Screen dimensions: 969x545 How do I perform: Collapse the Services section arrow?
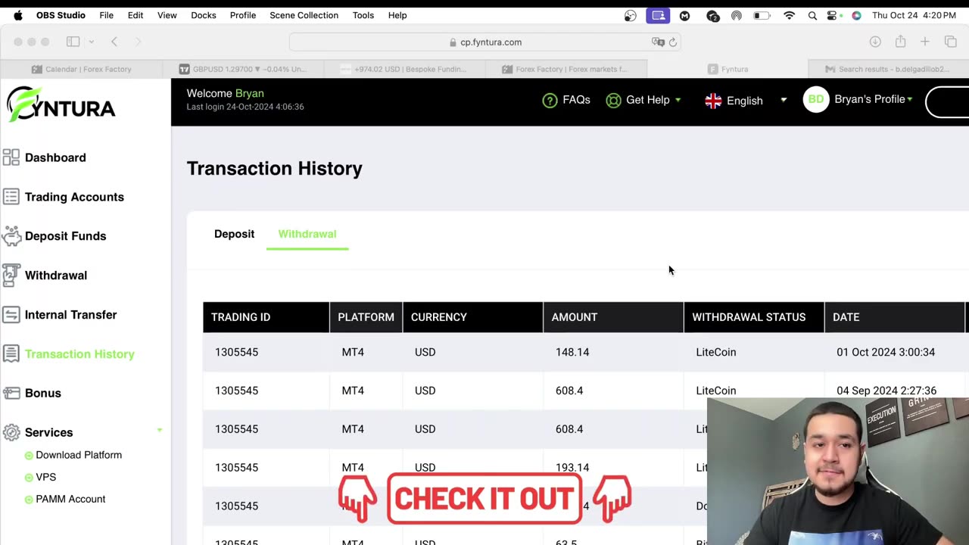point(160,431)
